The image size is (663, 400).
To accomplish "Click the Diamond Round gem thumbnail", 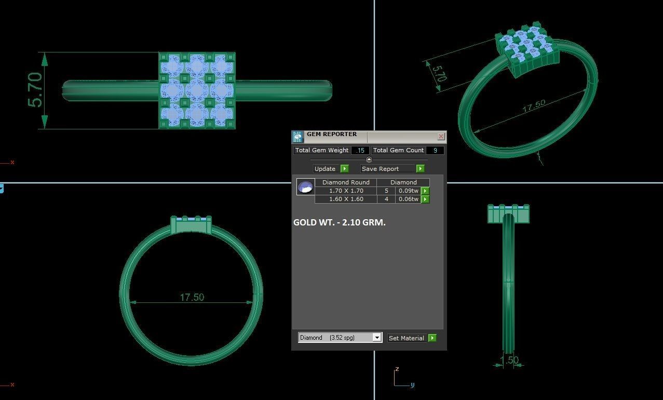I will click(x=305, y=187).
